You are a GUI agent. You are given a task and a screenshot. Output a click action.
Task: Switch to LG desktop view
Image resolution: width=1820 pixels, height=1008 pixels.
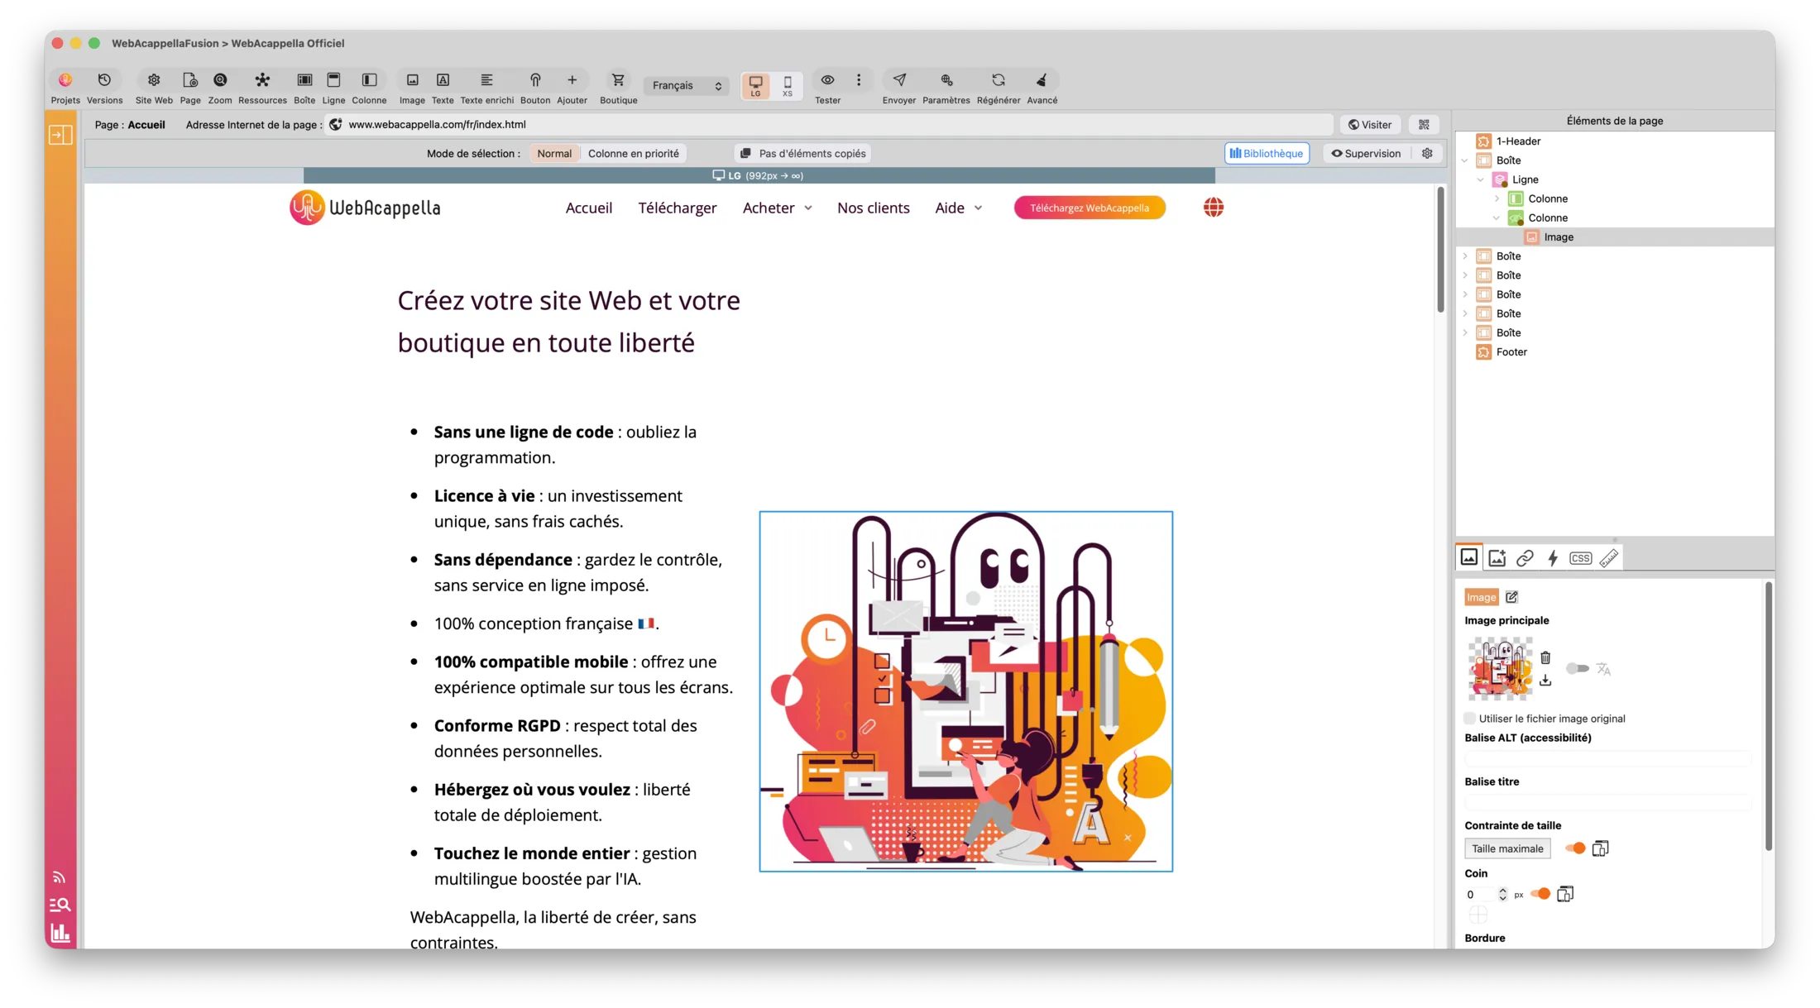point(755,85)
